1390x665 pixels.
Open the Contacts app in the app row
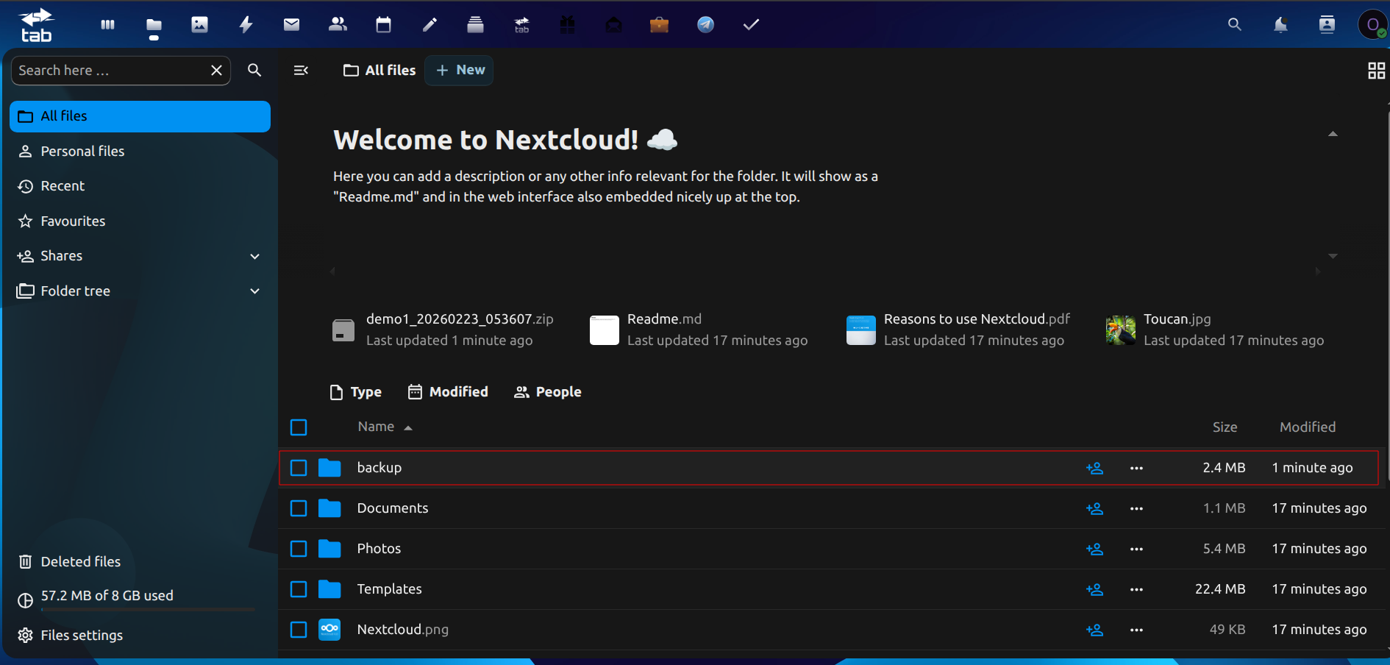coord(338,25)
